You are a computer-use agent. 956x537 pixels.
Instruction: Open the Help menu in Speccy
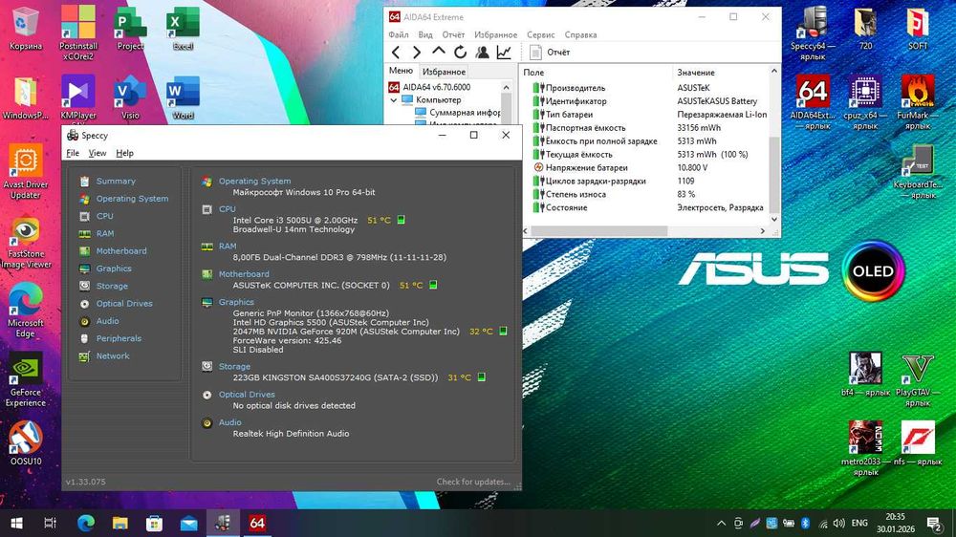click(x=124, y=153)
